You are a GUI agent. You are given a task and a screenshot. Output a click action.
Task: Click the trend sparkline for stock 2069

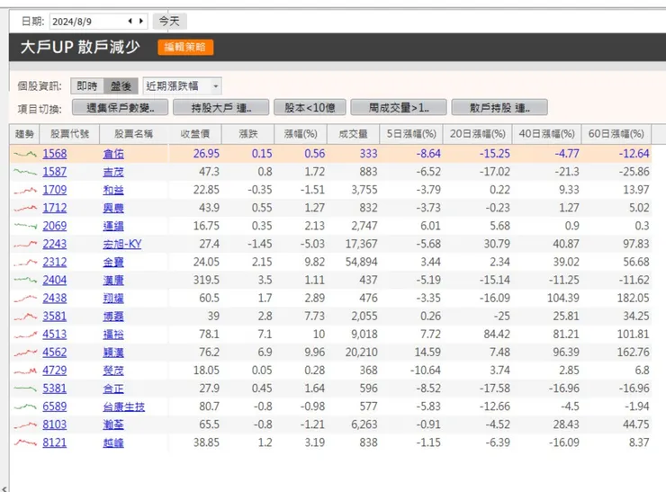[x=25, y=226]
